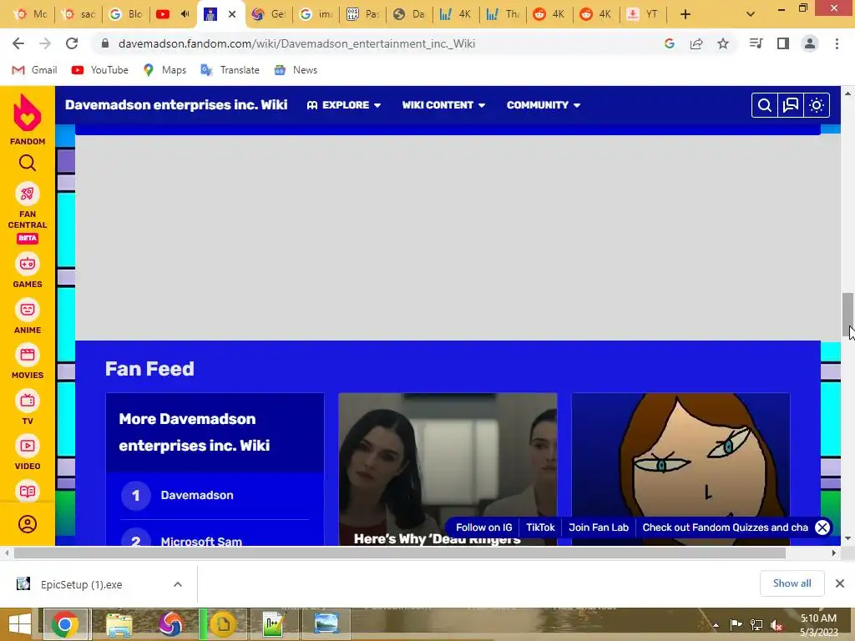Screen dimensions: 855x641
Task: Switch to the 'Blo' Google tab
Action: pyautogui.click(x=126, y=14)
